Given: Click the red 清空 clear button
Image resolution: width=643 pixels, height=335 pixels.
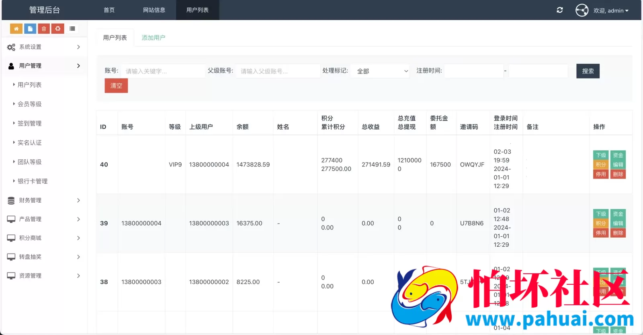Looking at the screenshot, I should click(116, 85).
